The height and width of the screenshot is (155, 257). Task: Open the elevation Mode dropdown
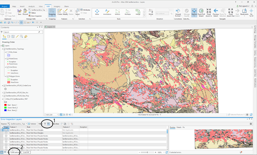(x=151, y=13)
